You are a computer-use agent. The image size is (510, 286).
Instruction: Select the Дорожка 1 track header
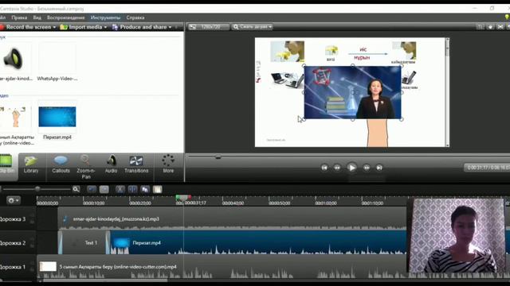tap(18, 267)
